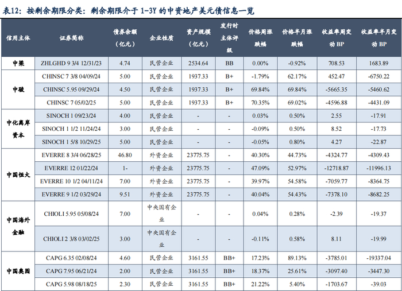Select the 中国奥园 issuer cell
The height and width of the screenshot is (291, 402).
coord(18,271)
